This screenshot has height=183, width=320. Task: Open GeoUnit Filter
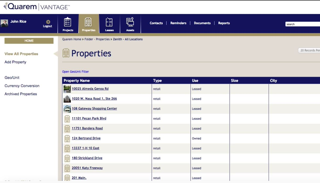click(75, 72)
